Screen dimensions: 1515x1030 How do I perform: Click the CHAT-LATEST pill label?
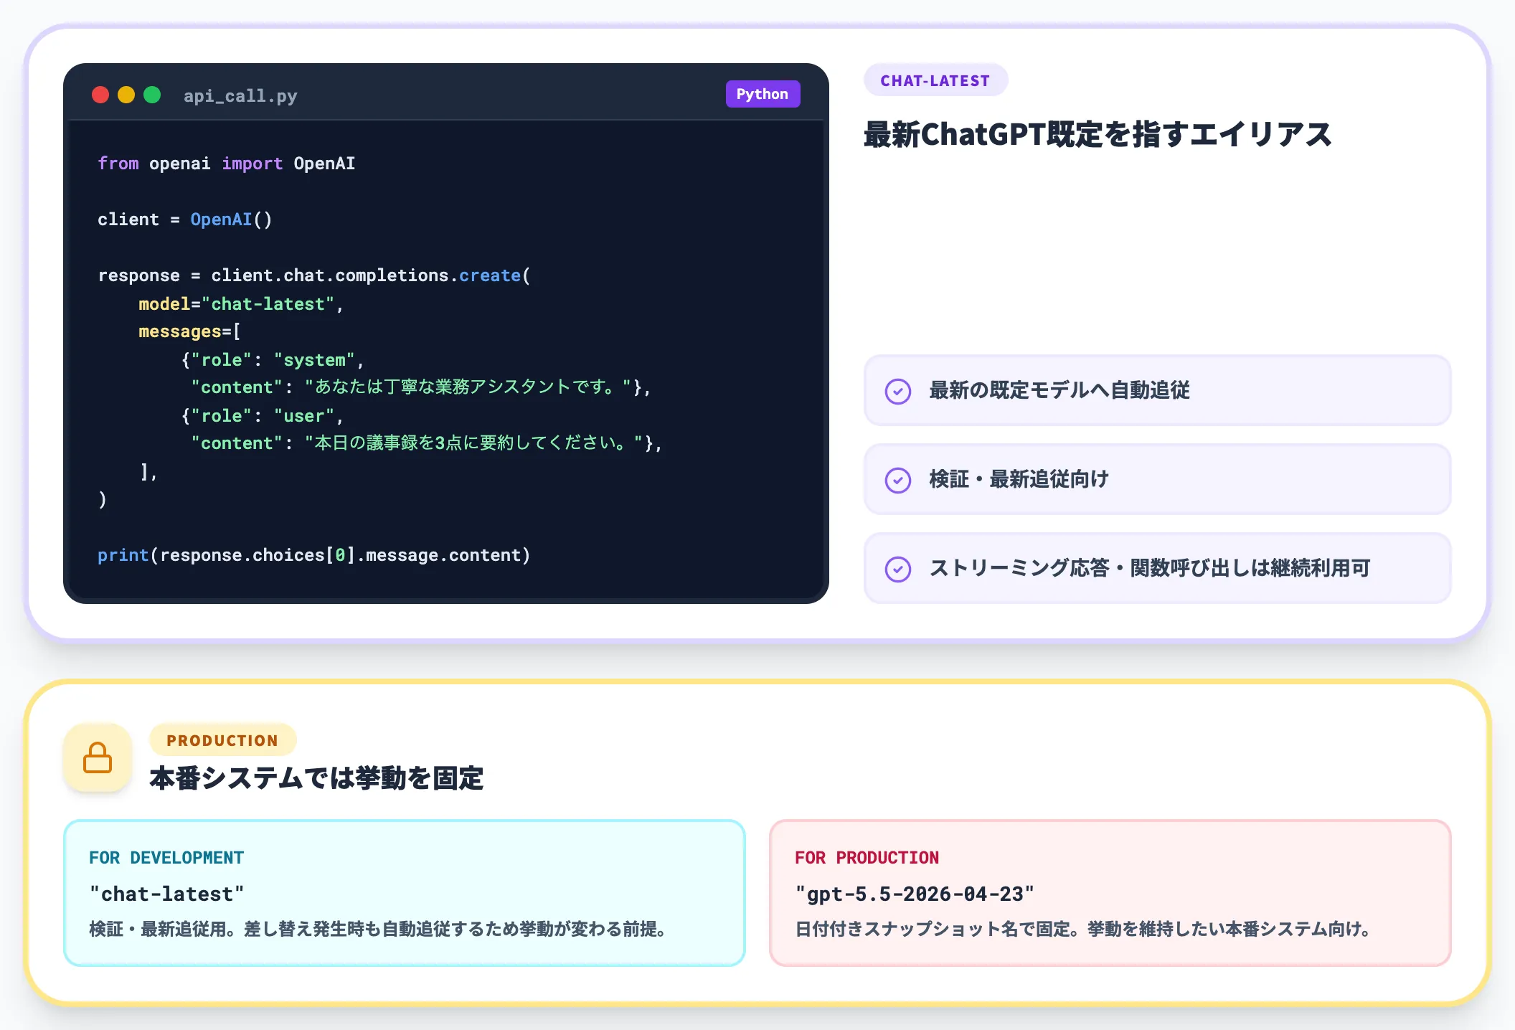935,80
